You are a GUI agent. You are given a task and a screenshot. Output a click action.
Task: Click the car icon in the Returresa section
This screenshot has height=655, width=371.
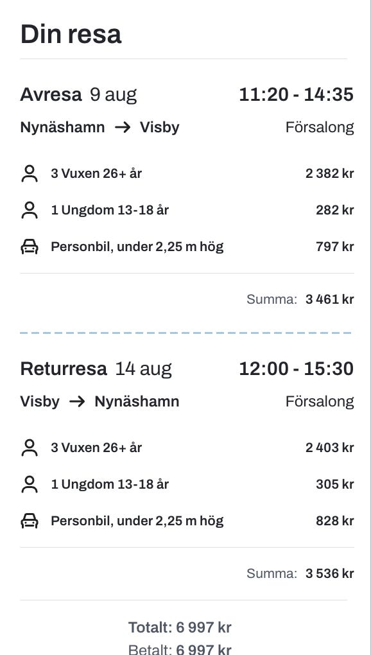[x=30, y=521]
